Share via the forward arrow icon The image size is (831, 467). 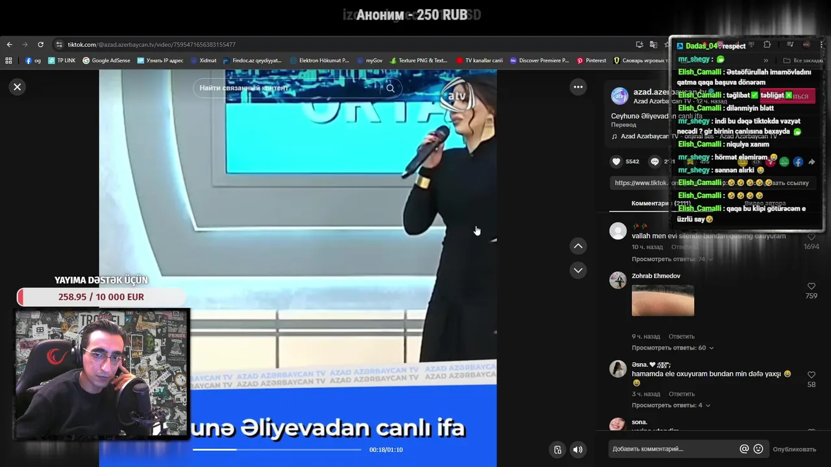[x=812, y=162]
